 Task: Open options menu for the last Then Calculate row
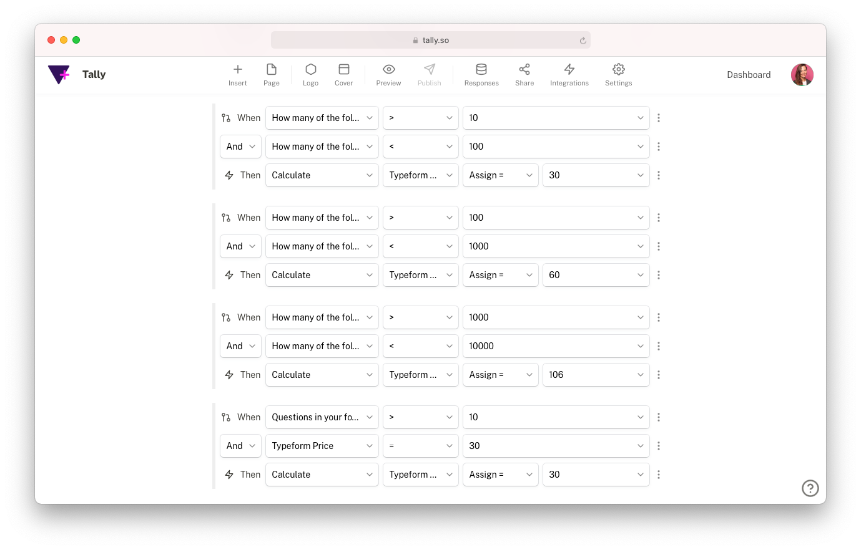pos(659,475)
